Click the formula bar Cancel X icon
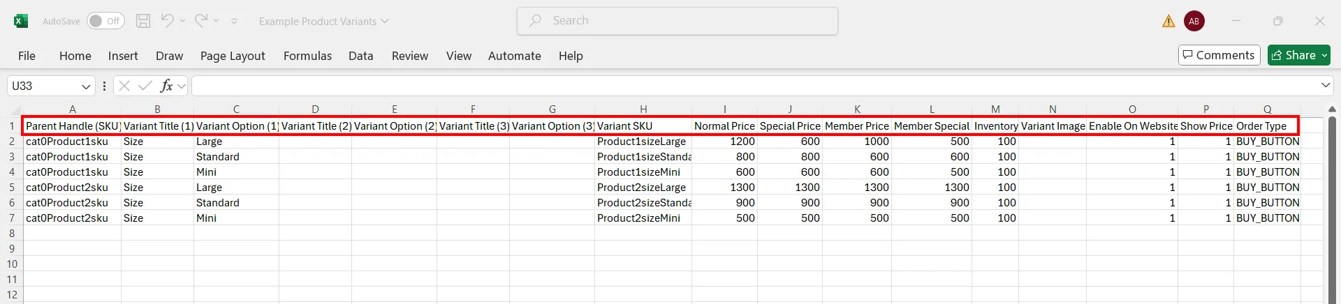The height and width of the screenshot is (304, 1341). pyautogui.click(x=124, y=86)
